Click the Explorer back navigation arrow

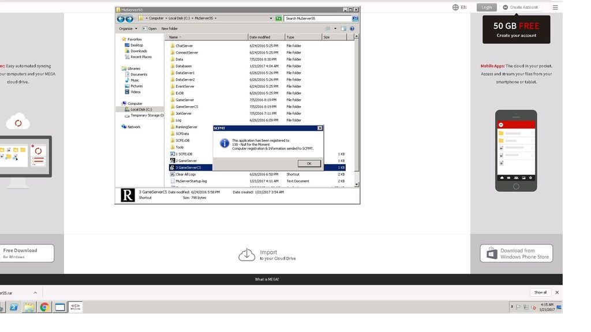[121, 18]
